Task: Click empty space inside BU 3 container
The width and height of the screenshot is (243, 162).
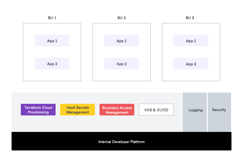Action: 191,76
